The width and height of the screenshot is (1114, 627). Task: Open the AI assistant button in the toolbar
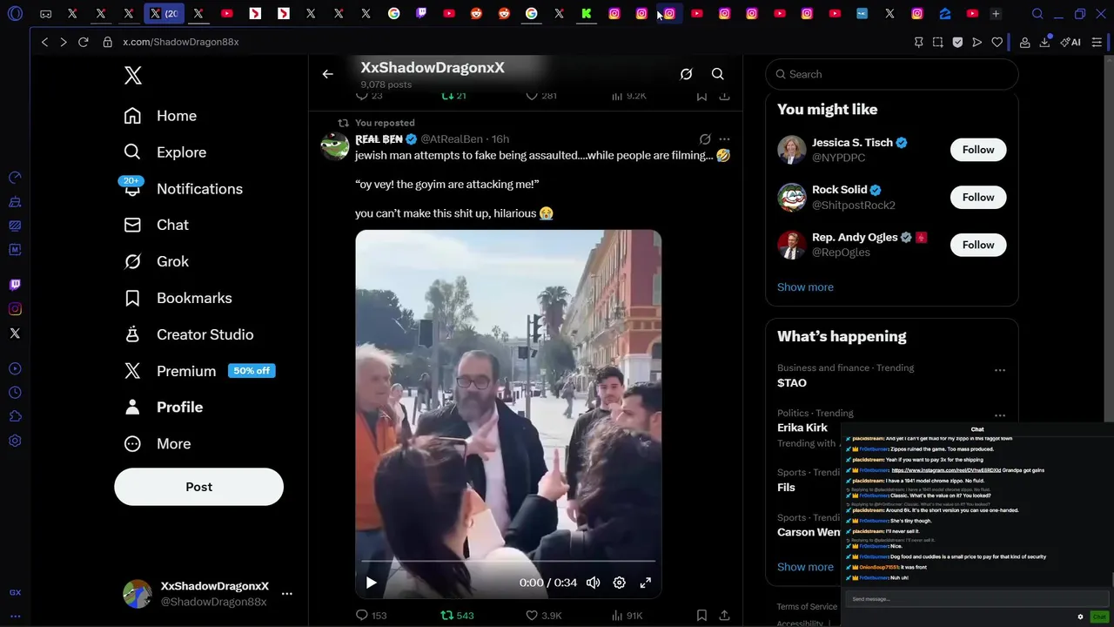[1070, 42]
